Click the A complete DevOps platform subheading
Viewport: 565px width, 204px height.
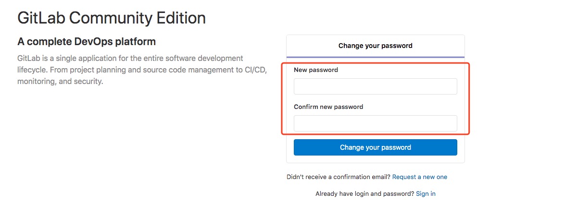(x=87, y=42)
